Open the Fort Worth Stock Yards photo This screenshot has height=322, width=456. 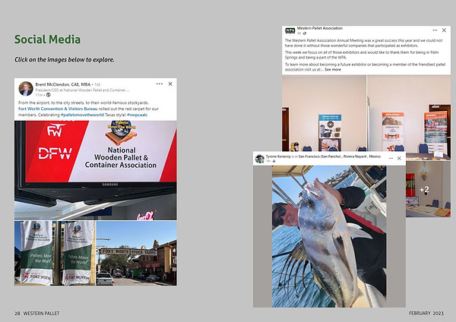coord(136,253)
